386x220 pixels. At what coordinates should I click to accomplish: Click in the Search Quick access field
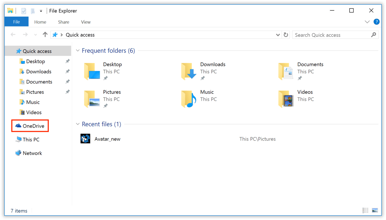pyautogui.click(x=332, y=35)
